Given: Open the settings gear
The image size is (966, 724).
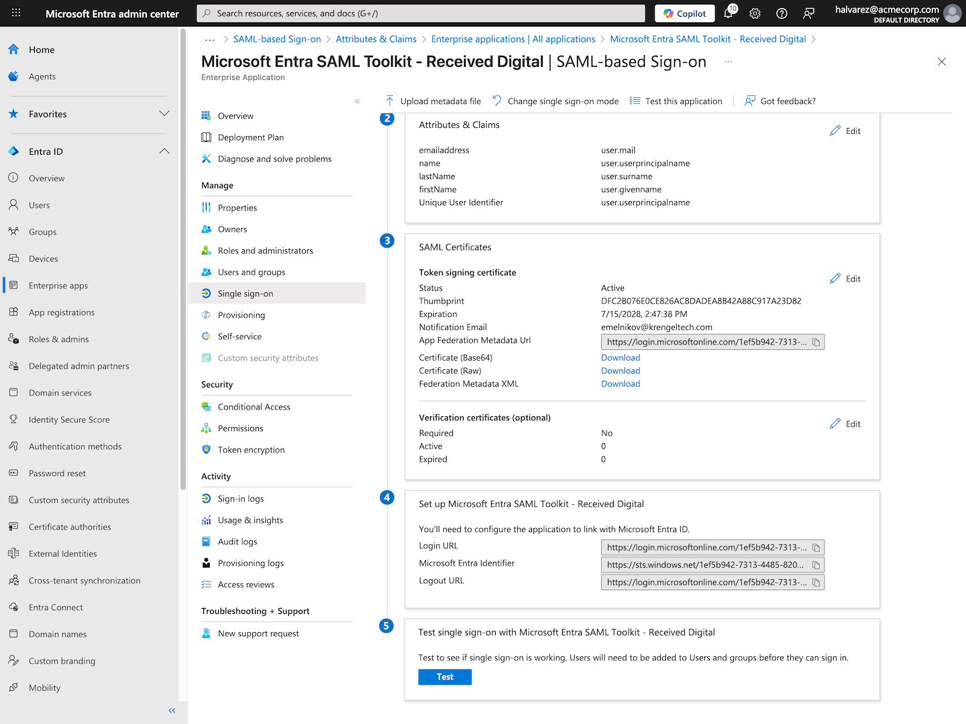Looking at the screenshot, I should click(x=755, y=13).
